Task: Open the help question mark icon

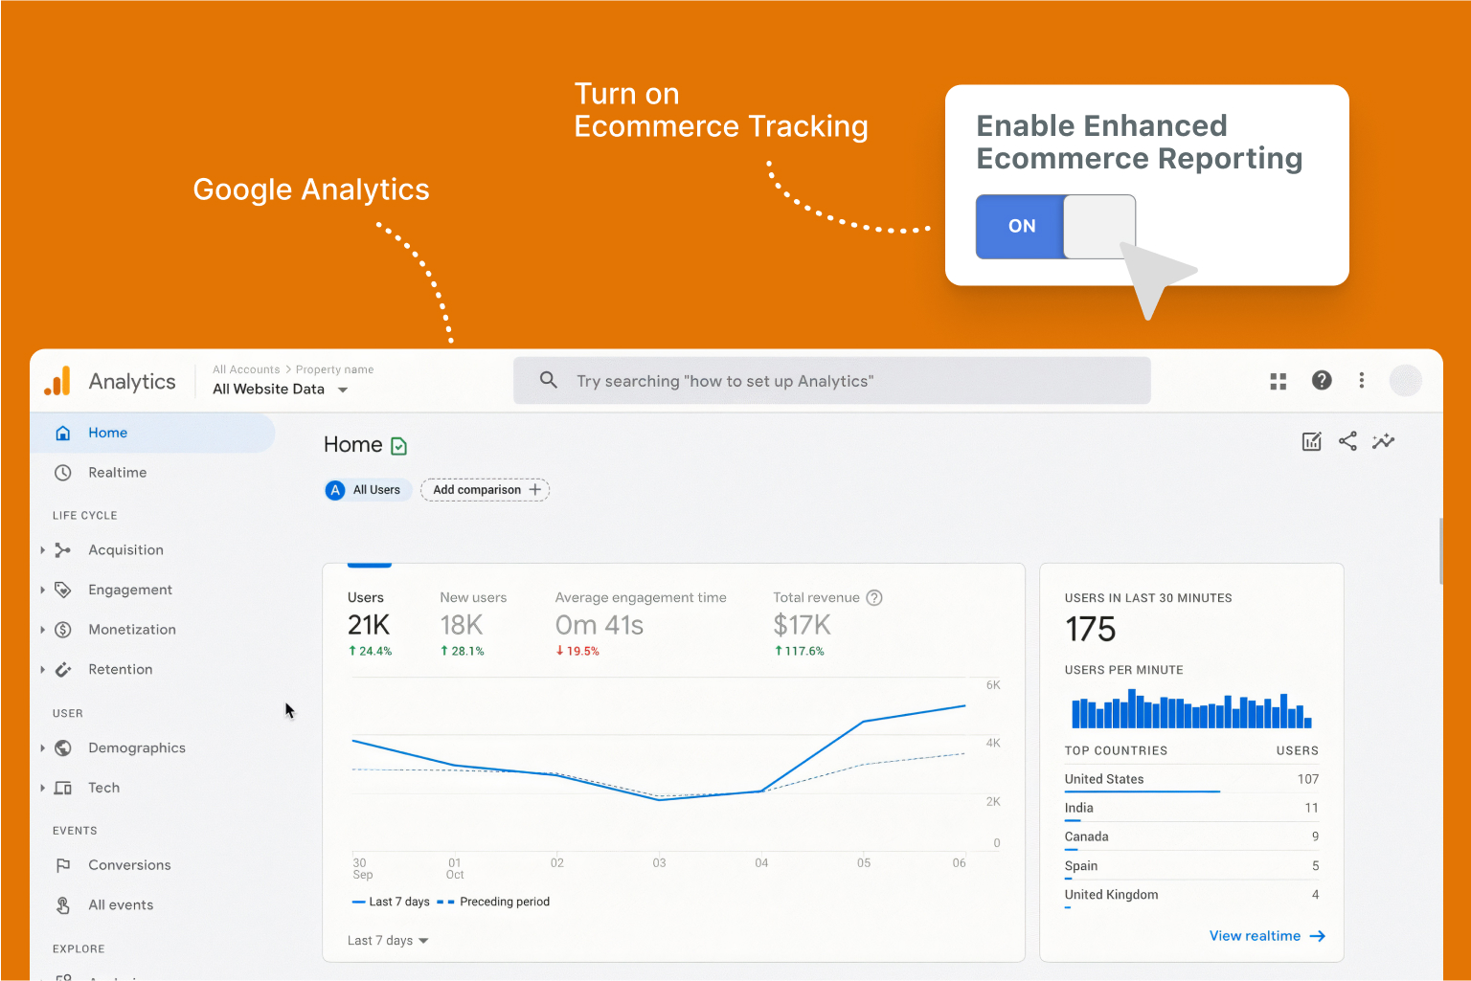Action: pyautogui.click(x=1322, y=381)
